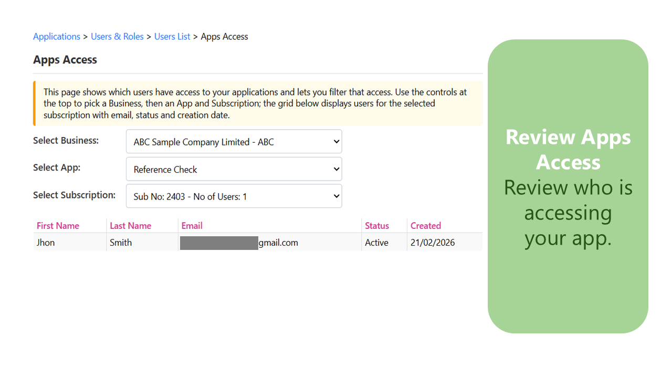
Task: Click the Select App dropdown arrow
Action: [336, 169]
